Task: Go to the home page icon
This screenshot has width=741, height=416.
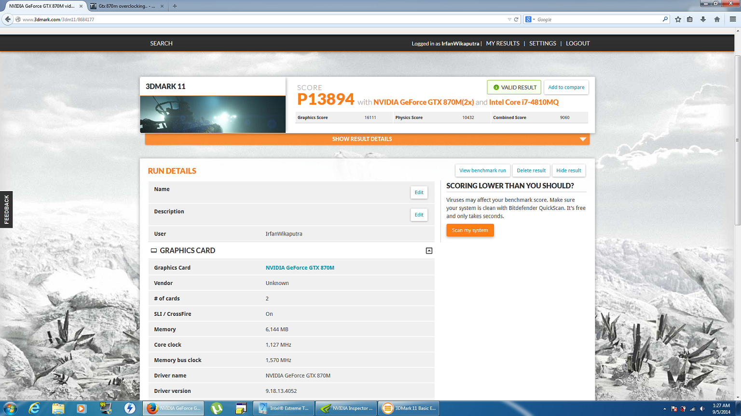Action: 717,19
